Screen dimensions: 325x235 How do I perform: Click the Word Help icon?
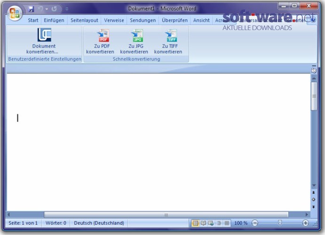tap(313, 20)
